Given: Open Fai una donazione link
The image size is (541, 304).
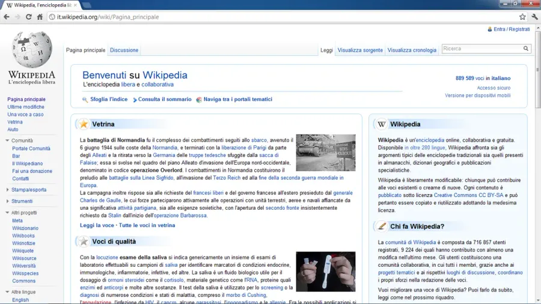Looking at the screenshot, I should point(32,171).
